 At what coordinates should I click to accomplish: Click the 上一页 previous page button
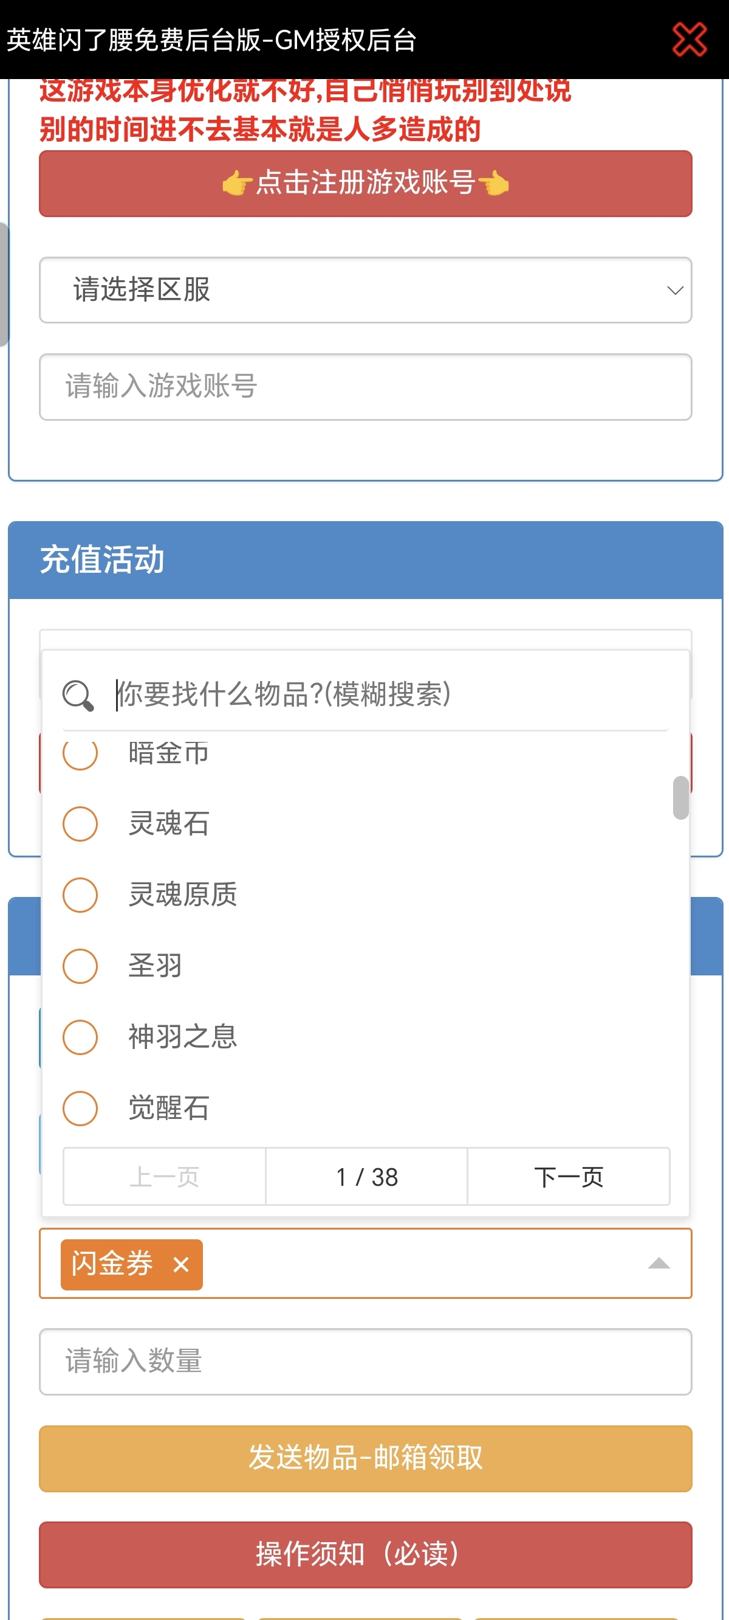point(164,1177)
